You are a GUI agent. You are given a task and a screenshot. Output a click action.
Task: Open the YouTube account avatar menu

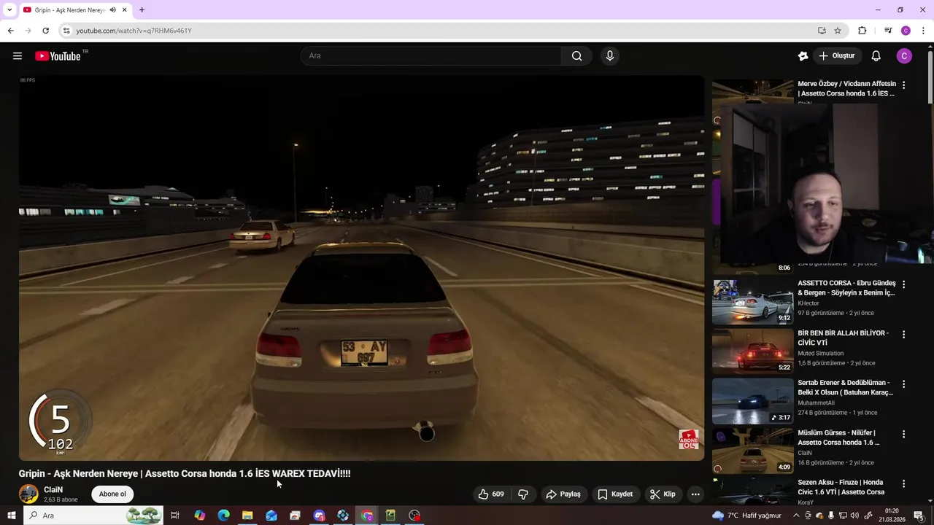point(904,56)
